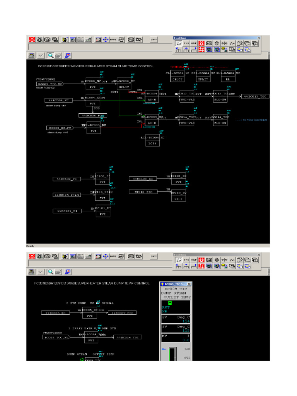Click input field under FCS0102 window toolbar
Image resolution: width=297 pixels, height=396 pixels.
click(x=100, y=264)
